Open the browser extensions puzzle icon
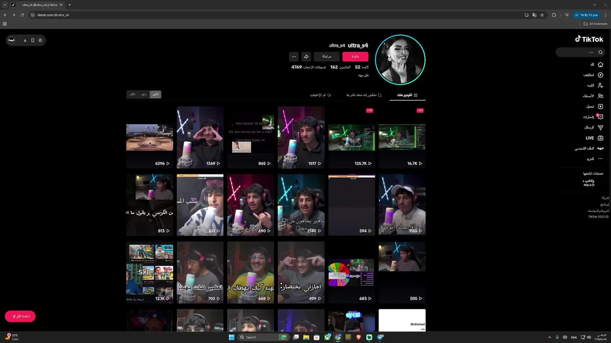 coord(554,15)
